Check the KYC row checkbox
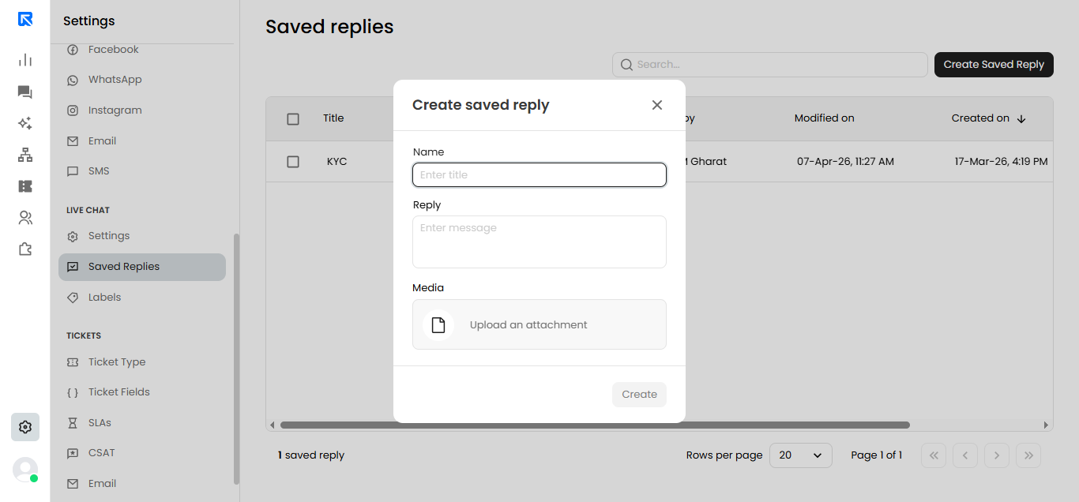Viewport: 1079px width, 502px height. [293, 162]
